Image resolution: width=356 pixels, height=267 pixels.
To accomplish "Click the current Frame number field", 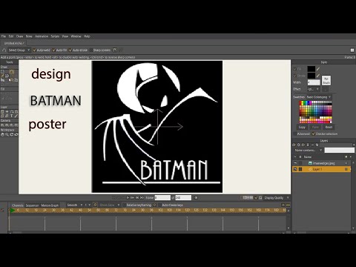I will 162,198.
